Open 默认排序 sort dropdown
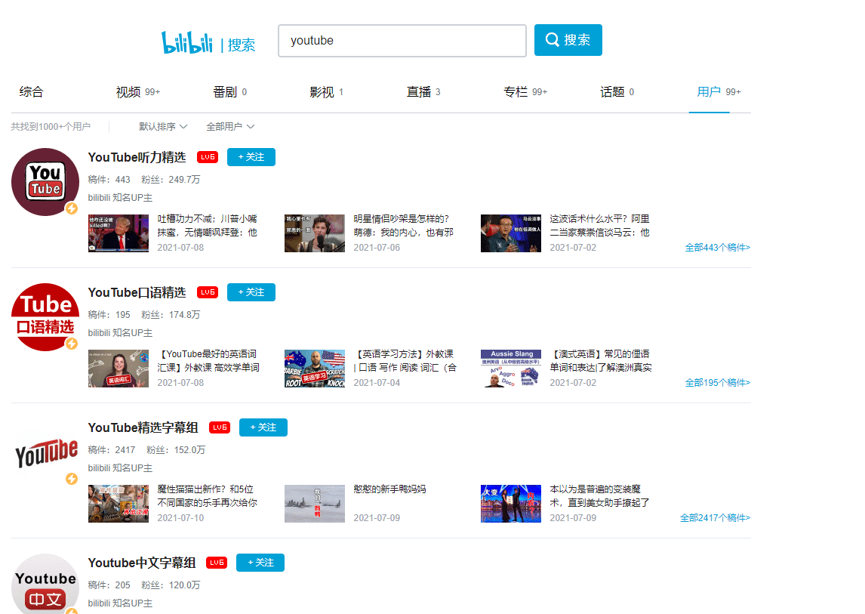Image resolution: width=865 pixels, height=614 pixels. pos(163,127)
